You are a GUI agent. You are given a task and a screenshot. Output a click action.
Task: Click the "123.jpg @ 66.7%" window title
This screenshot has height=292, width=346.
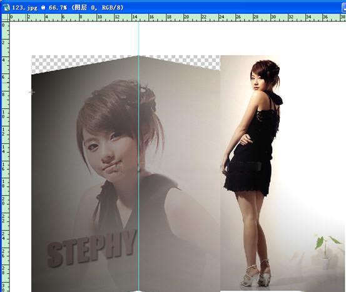pos(68,8)
